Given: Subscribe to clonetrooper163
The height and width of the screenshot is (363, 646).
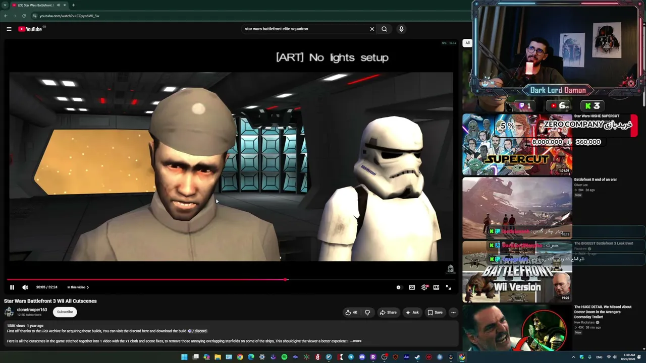Looking at the screenshot, I should point(65,312).
